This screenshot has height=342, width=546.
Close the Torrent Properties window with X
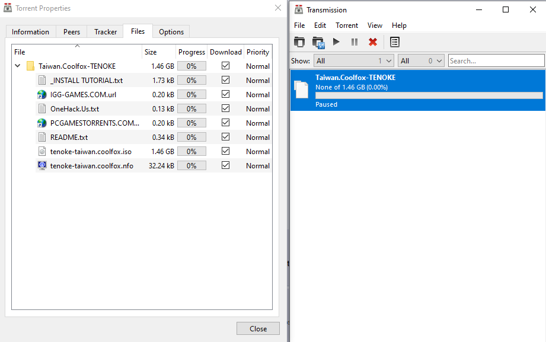click(x=278, y=8)
